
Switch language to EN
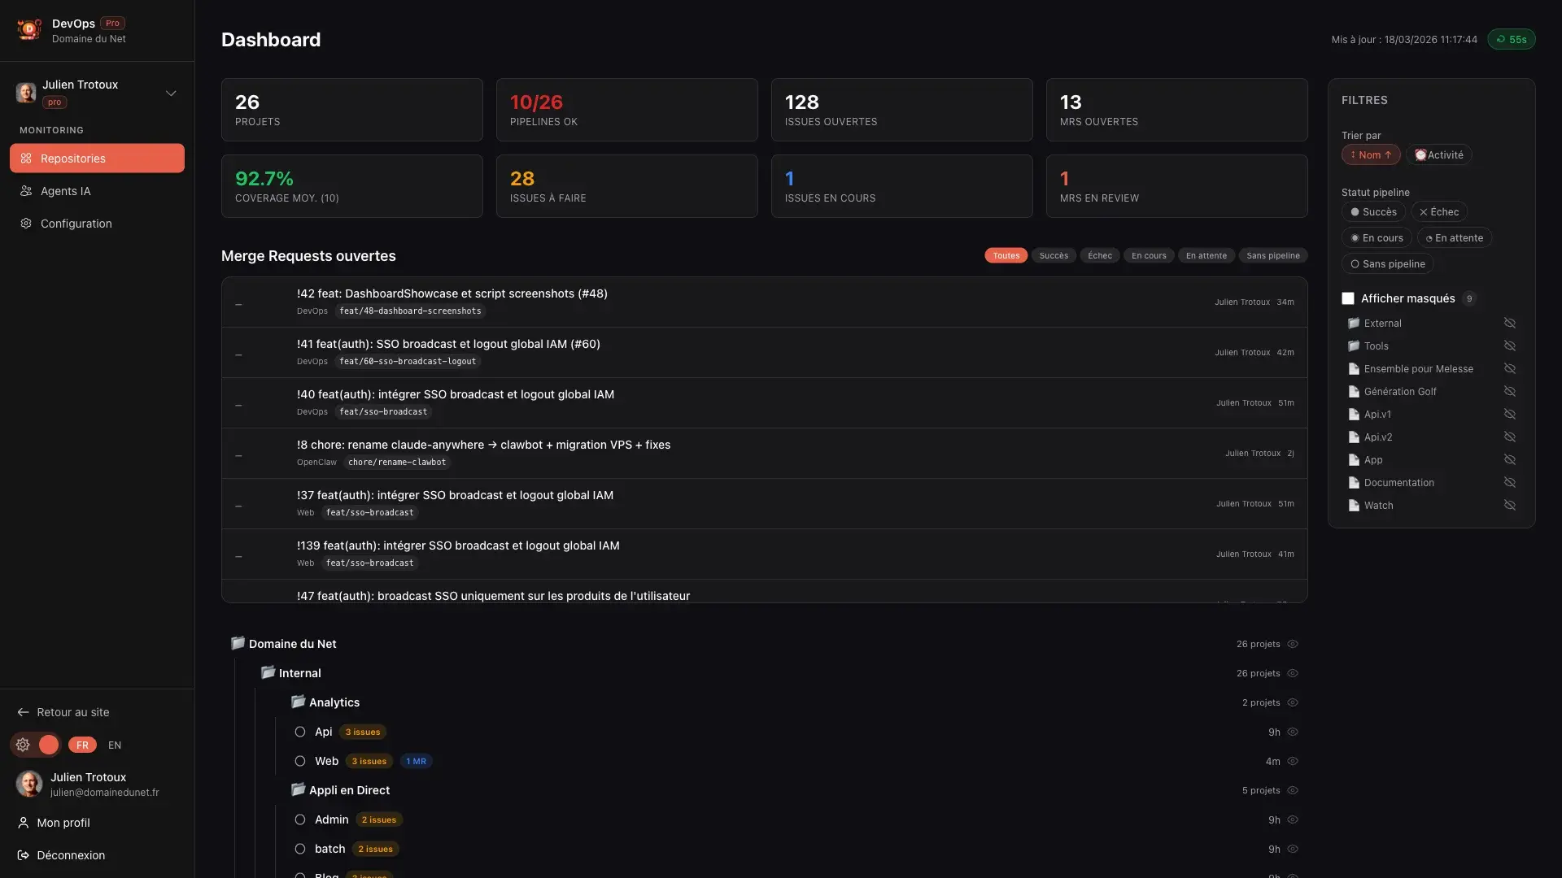114,745
